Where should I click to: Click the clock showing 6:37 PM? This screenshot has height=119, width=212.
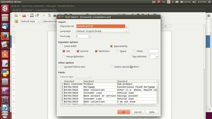(202, 2)
